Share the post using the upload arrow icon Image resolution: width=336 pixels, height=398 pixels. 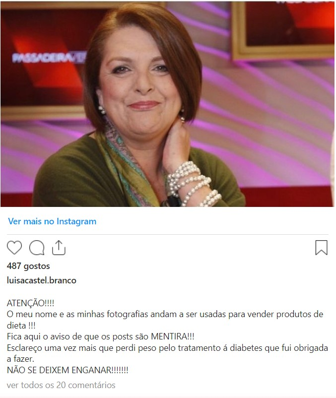coord(59,248)
